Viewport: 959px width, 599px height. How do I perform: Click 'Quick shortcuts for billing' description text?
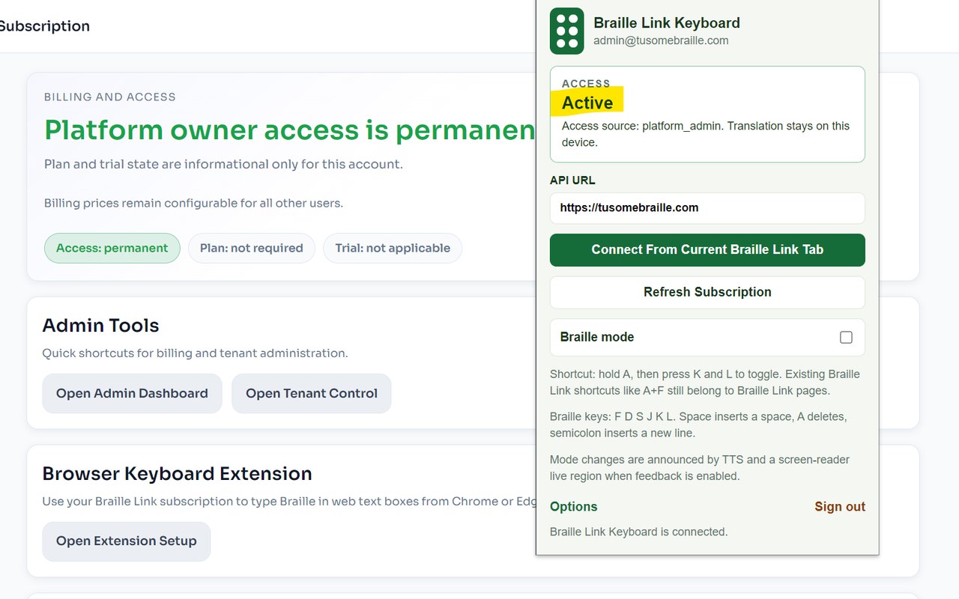pos(195,353)
